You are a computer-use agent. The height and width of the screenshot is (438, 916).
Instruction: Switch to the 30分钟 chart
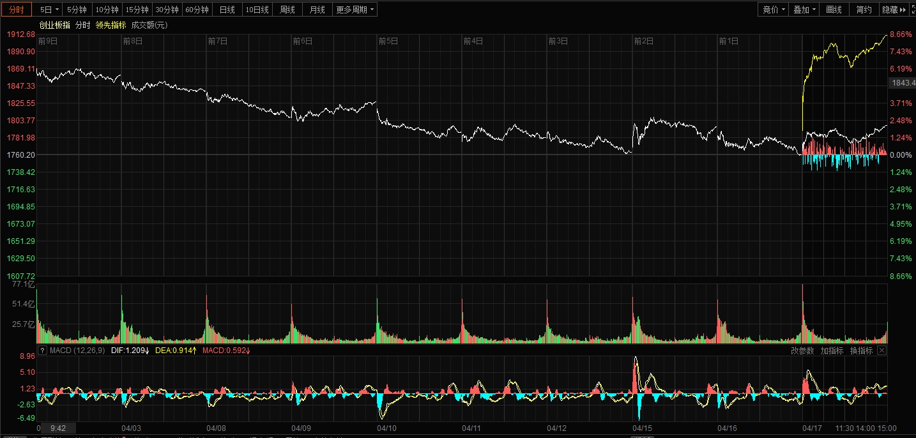pyautogui.click(x=167, y=10)
